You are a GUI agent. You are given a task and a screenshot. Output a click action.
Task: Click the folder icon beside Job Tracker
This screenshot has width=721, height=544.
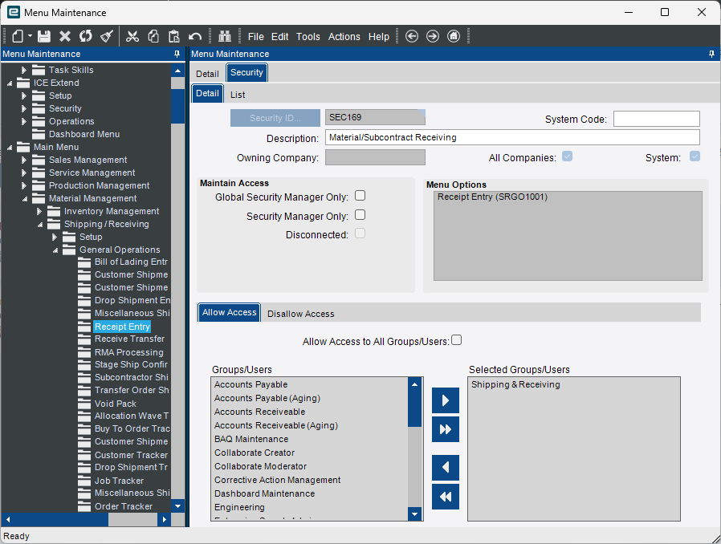pyautogui.click(x=84, y=481)
